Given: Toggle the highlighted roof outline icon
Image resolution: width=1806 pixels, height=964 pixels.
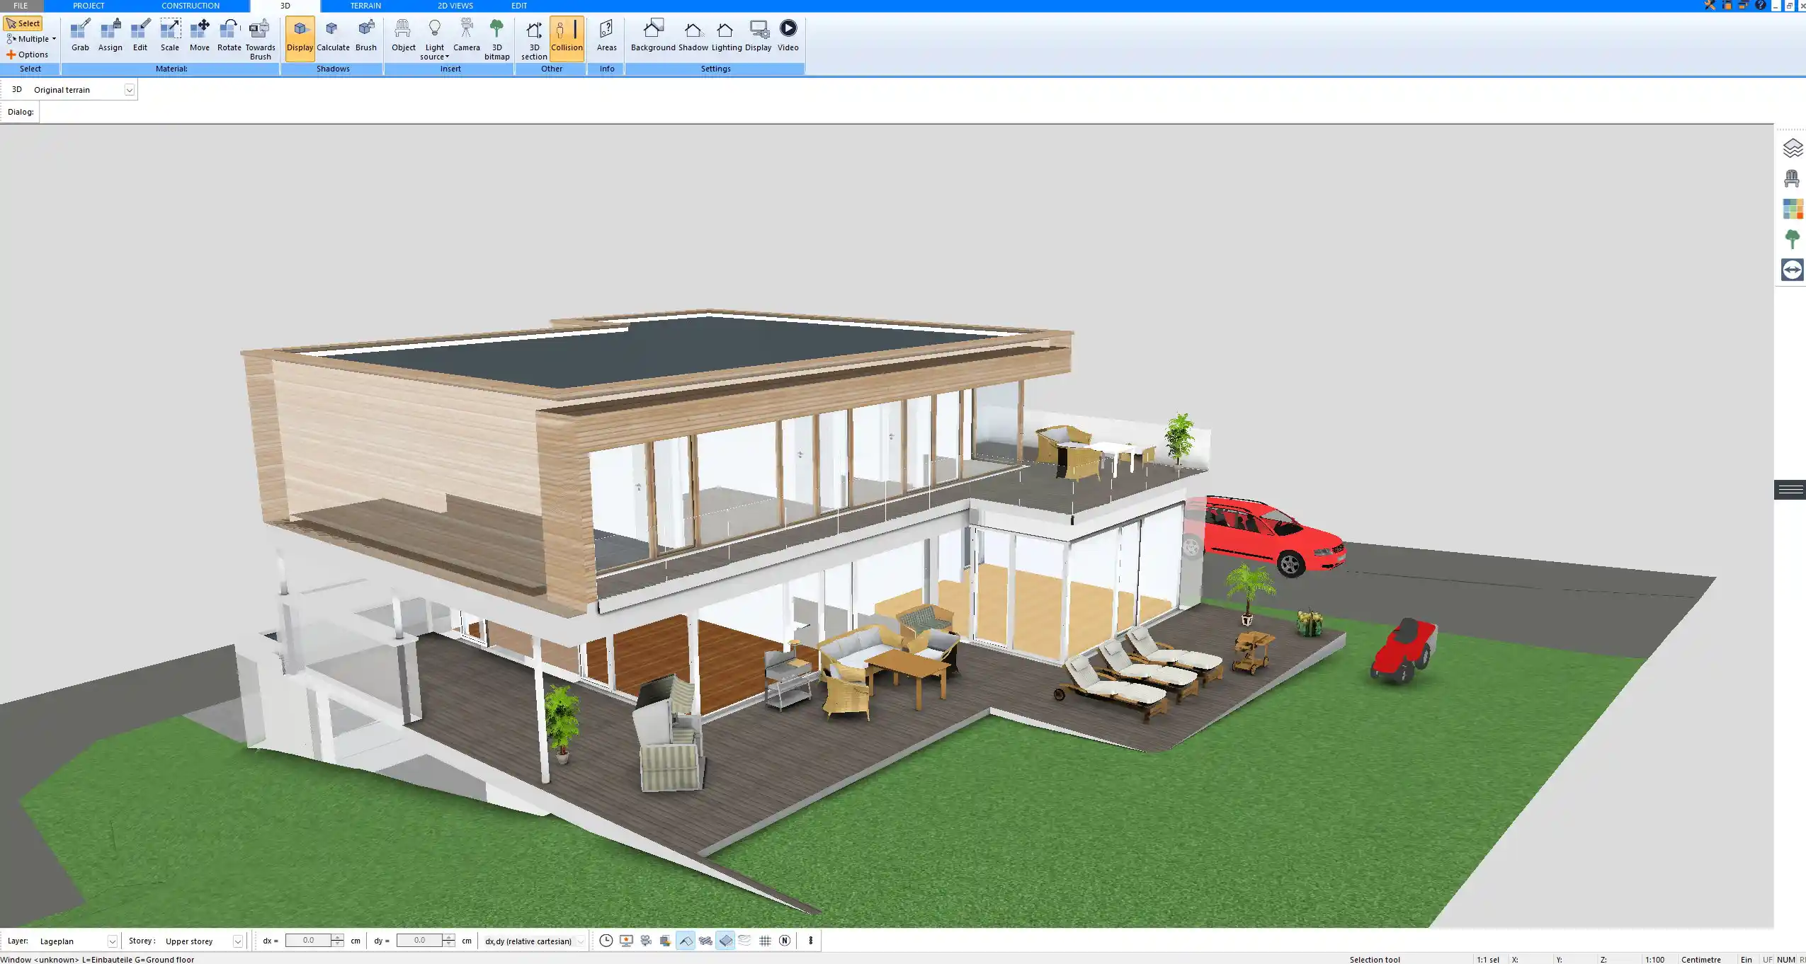Looking at the screenshot, I should click(x=686, y=941).
